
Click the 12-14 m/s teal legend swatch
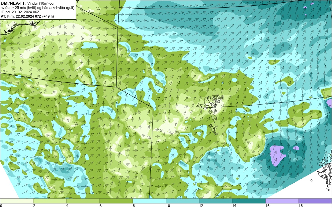coord(215,201)
